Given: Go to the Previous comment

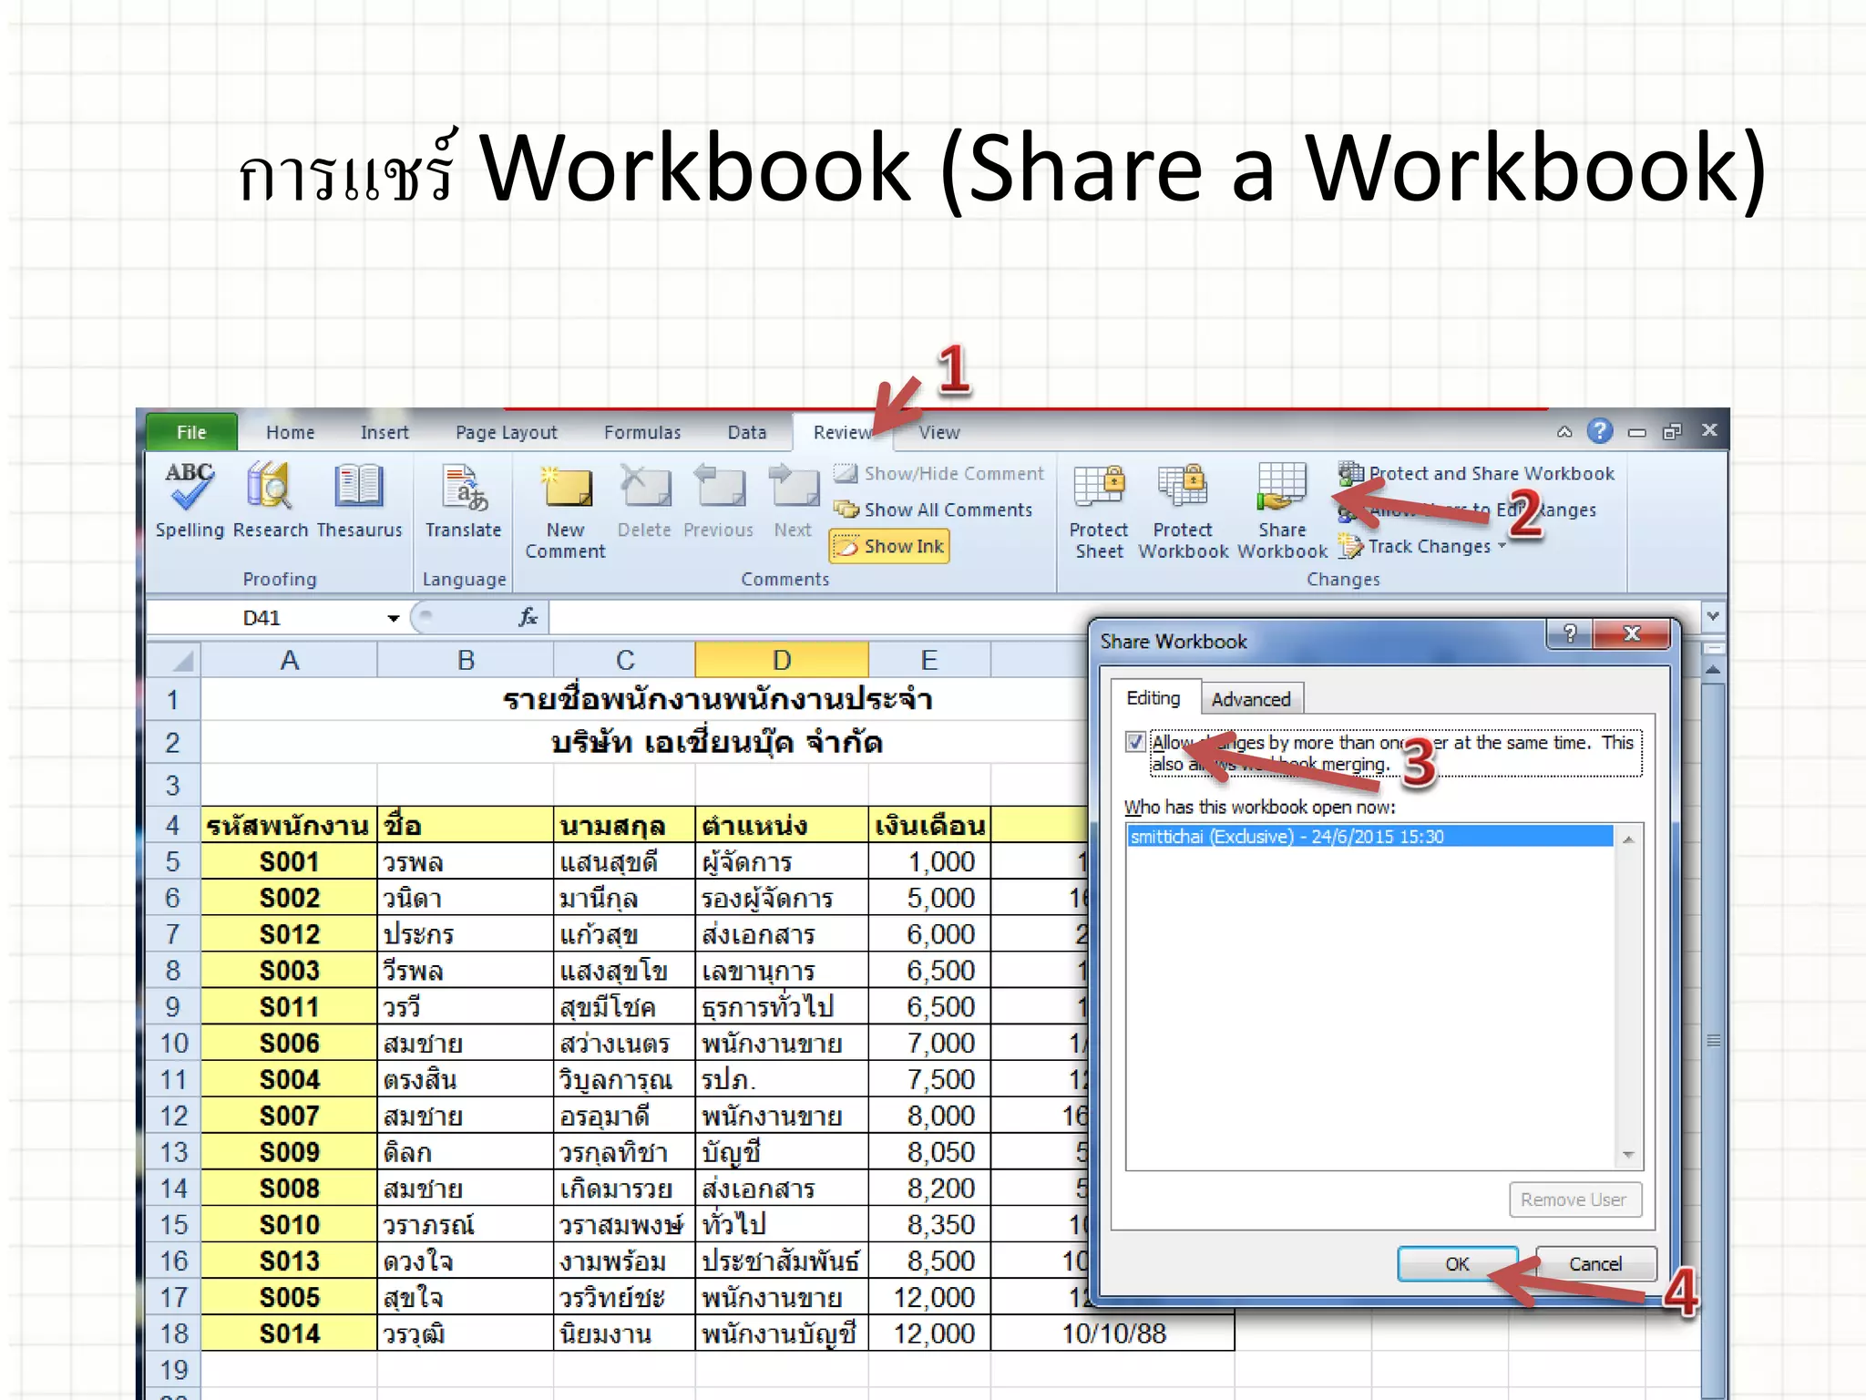Looking at the screenshot, I should tap(718, 500).
